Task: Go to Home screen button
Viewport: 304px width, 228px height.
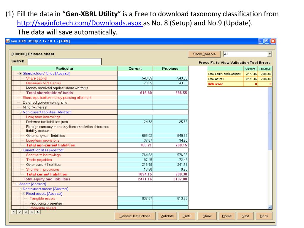Action: coord(227,216)
